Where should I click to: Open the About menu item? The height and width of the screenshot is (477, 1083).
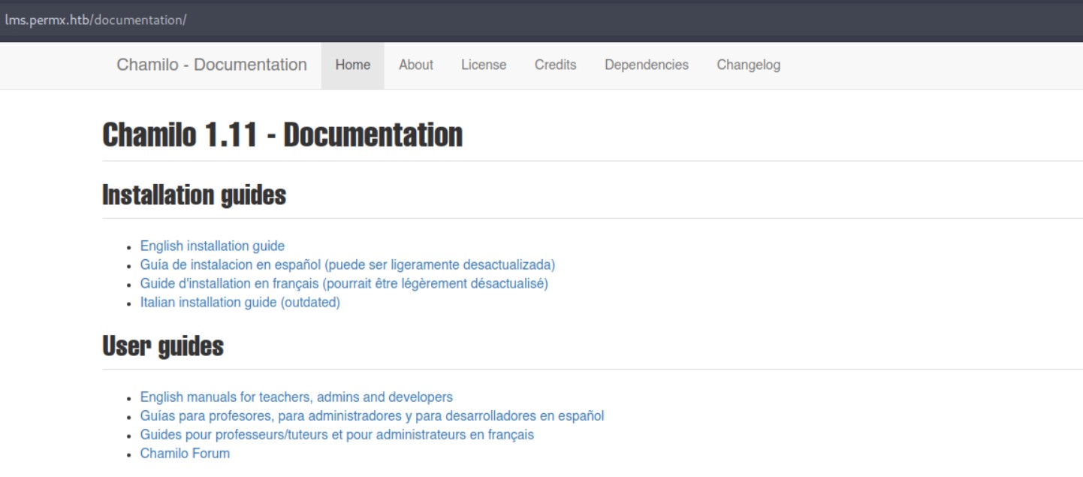click(x=416, y=65)
